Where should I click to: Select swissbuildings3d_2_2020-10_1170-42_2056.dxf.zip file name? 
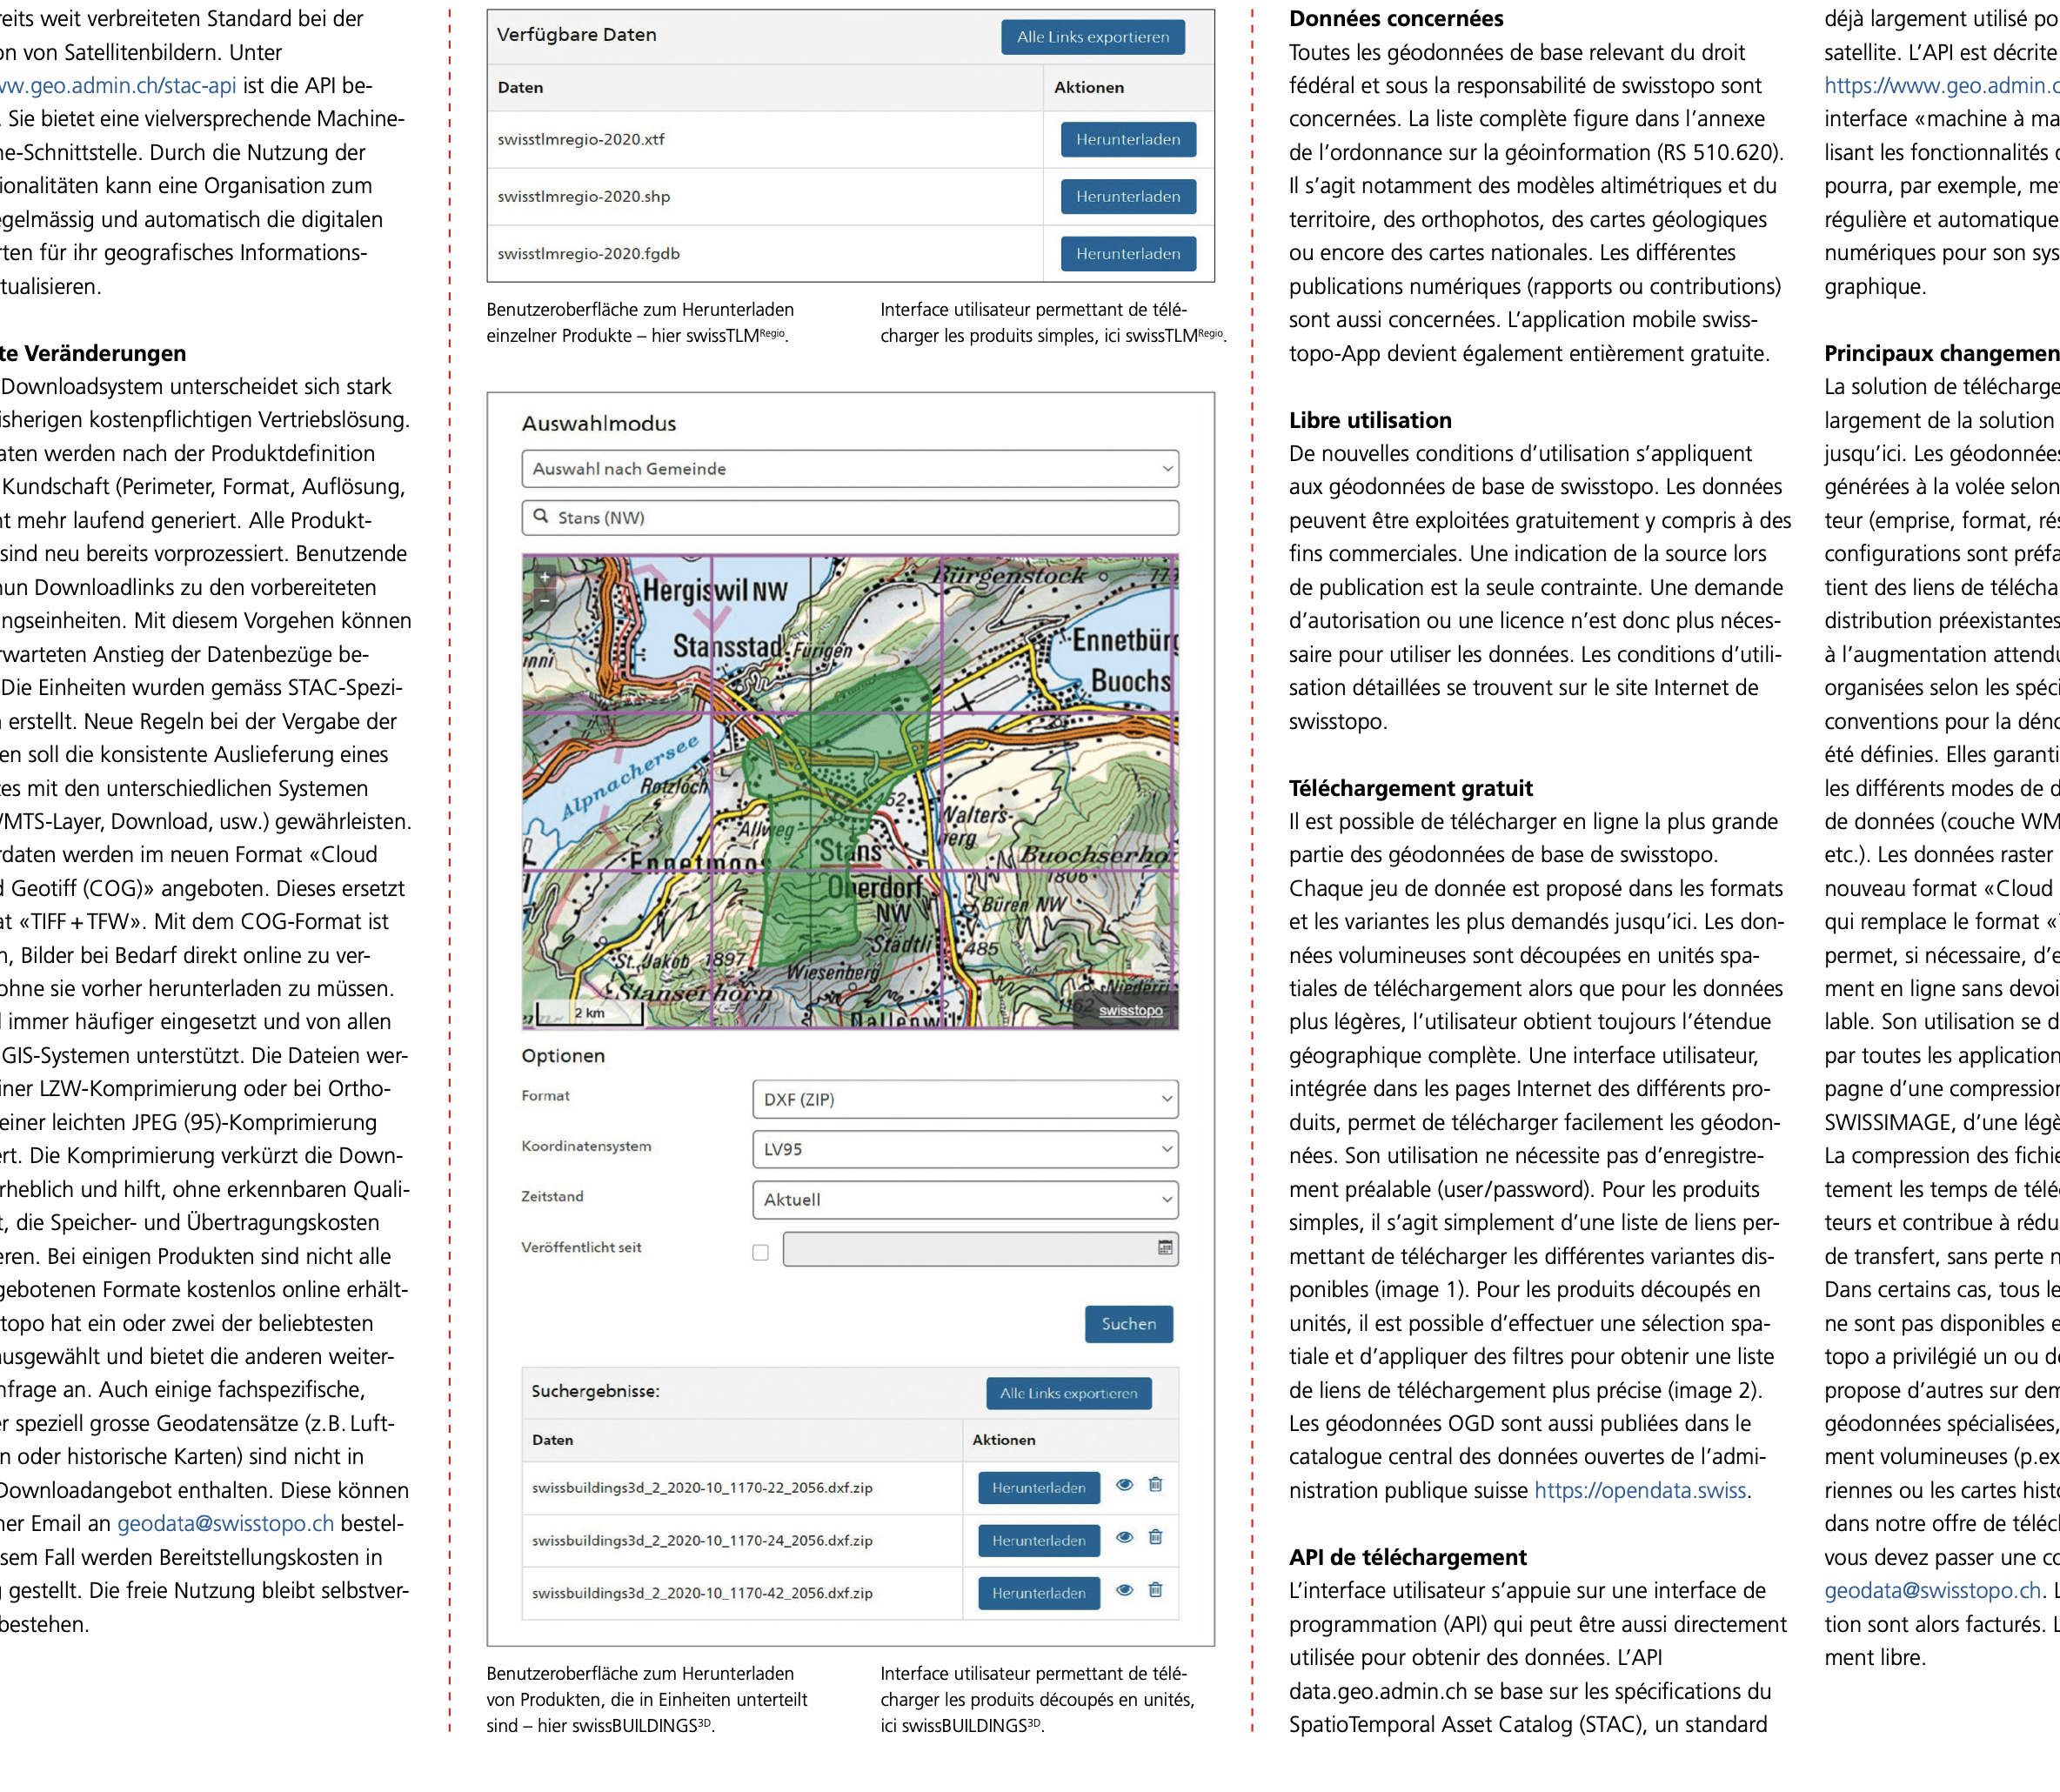[702, 1593]
